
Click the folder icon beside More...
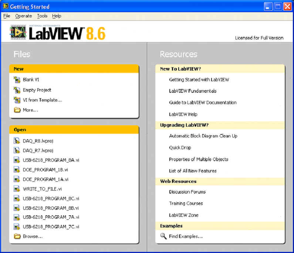click(17, 110)
